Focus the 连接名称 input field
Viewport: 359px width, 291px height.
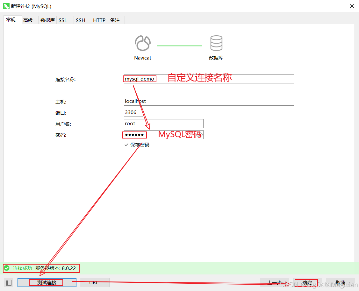pos(209,79)
